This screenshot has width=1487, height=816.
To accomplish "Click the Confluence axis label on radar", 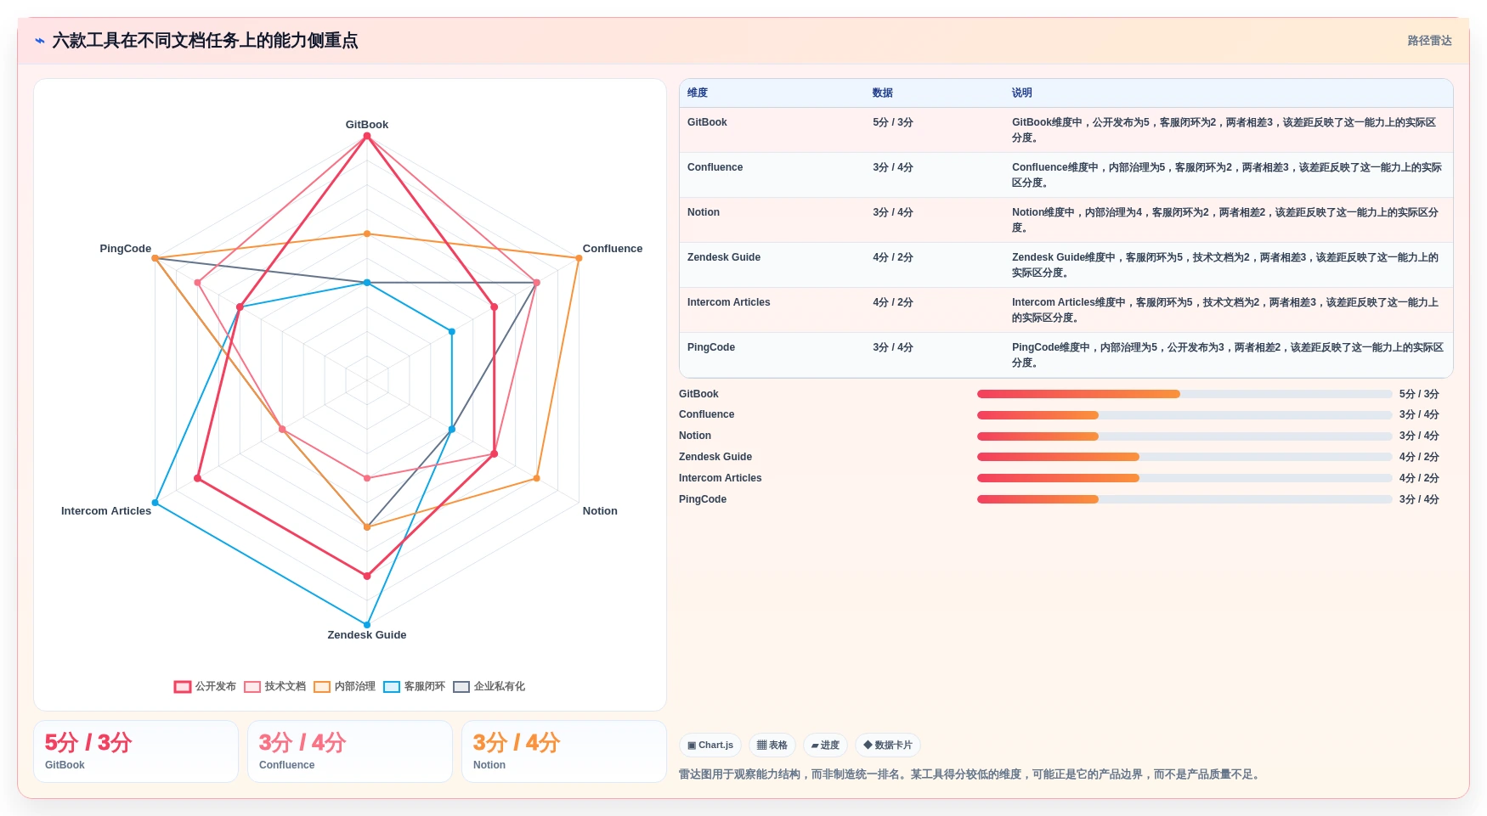I will [x=613, y=249].
